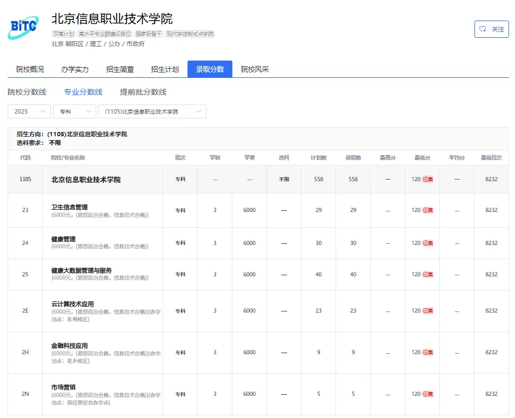
Task: Select 专业分数线 sub-tab
Action: (83, 92)
